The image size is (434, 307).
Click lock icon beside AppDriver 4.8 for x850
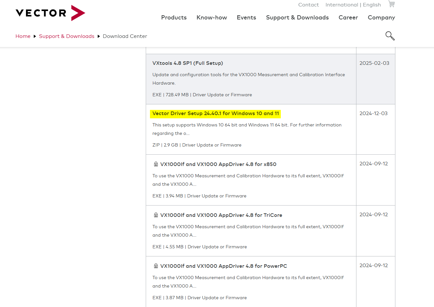point(156,164)
